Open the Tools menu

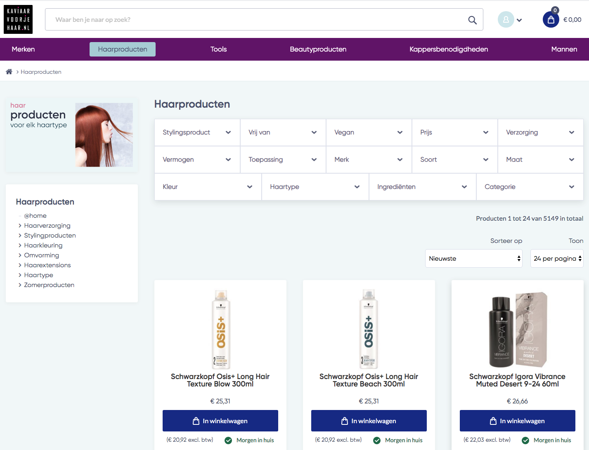pos(218,49)
